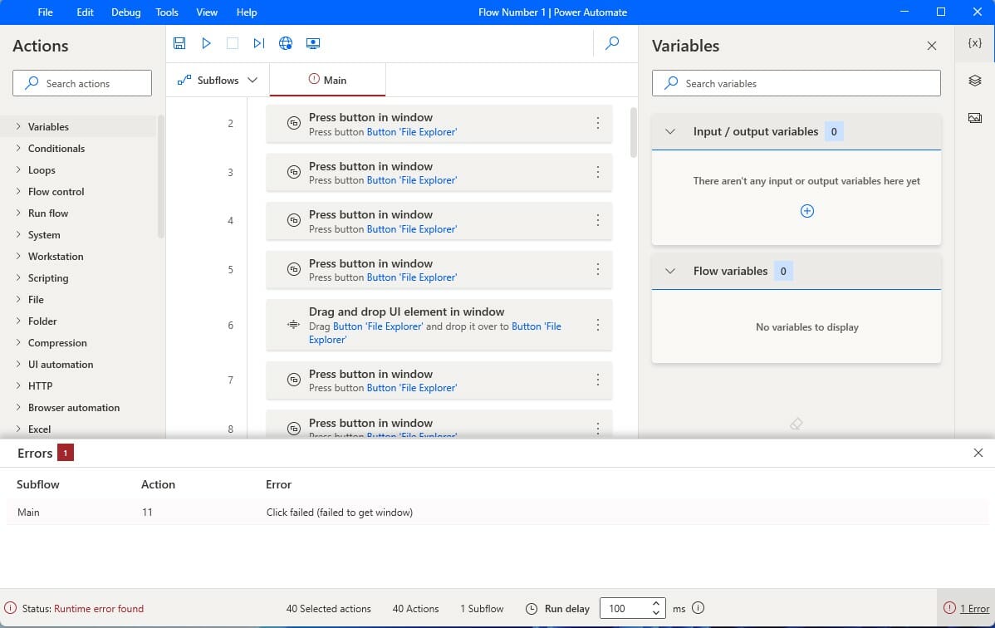
Task: Select the Main subflow tab
Action: [x=327, y=80]
